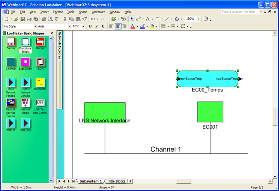Switch to the Title Blocks tab
Screen dimensions: 279x191
pos(116,181)
